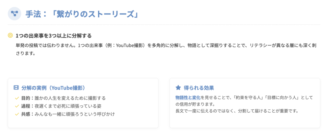Click the card heading 得られる効果

tap(199, 88)
